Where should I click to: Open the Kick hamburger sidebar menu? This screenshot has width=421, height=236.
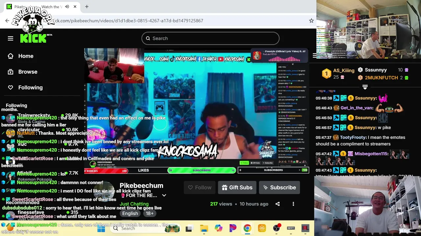[x=11, y=38]
